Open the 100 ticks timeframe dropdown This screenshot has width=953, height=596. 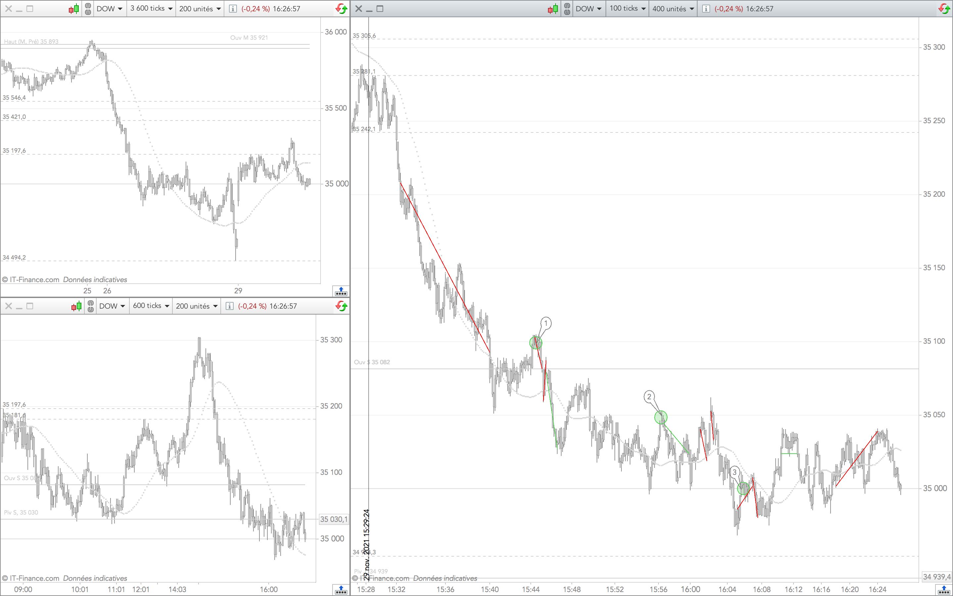tap(627, 9)
